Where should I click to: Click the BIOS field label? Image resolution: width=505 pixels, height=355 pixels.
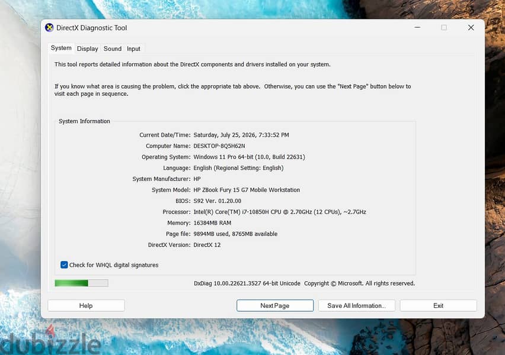(x=183, y=201)
